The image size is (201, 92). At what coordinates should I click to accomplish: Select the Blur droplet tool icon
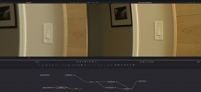[x=69, y=65]
